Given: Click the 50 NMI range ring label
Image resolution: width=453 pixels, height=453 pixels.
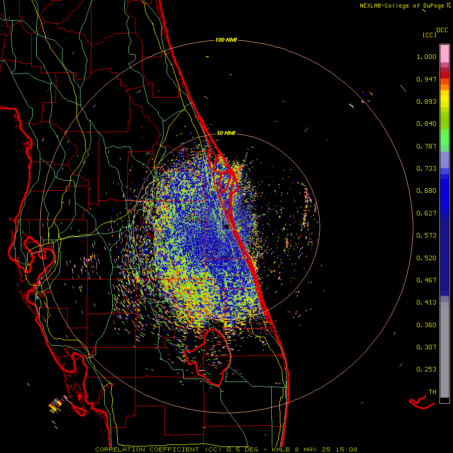Looking at the screenshot, I should point(226,133).
